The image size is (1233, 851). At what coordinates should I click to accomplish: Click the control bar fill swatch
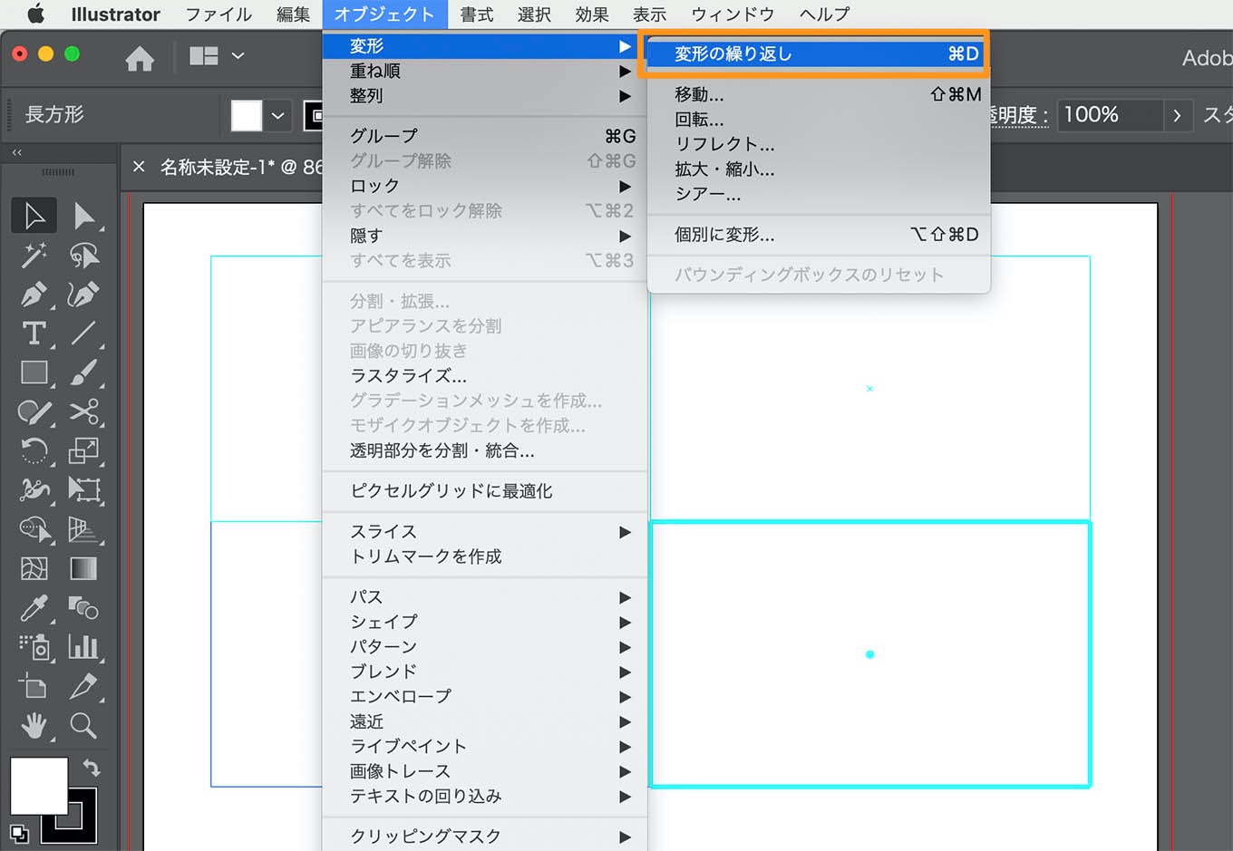[x=247, y=116]
